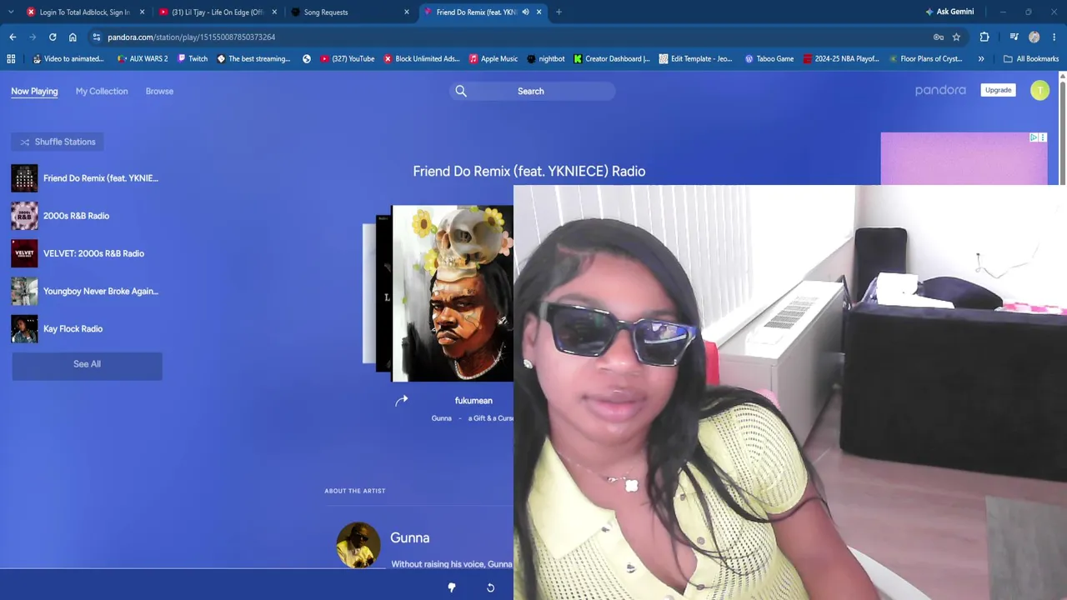Show more bookmarks via the chevron
This screenshot has width=1067, height=600.
point(981,58)
